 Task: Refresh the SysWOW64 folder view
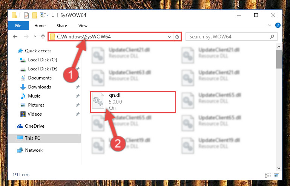pyautogui.click(x=177, y=37)
